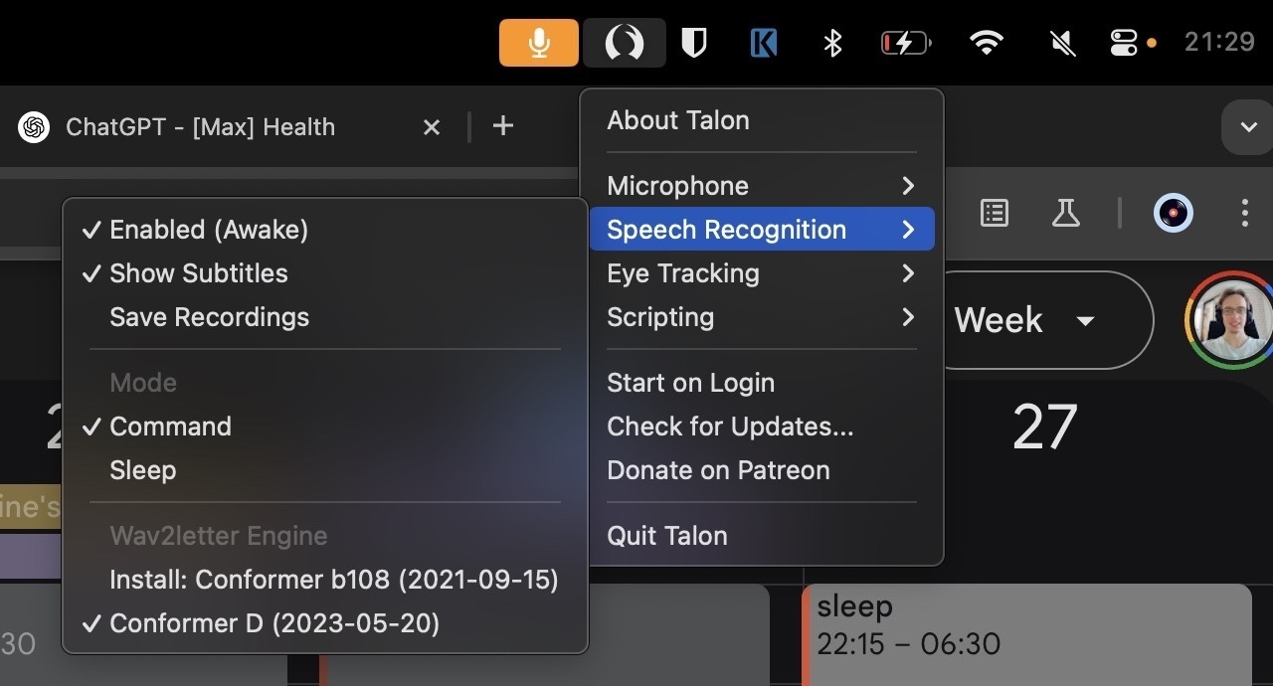This screenshot has width=1273, height=686.
Task: Open Control Center from menu bar
Action: tap(1124, 43)
